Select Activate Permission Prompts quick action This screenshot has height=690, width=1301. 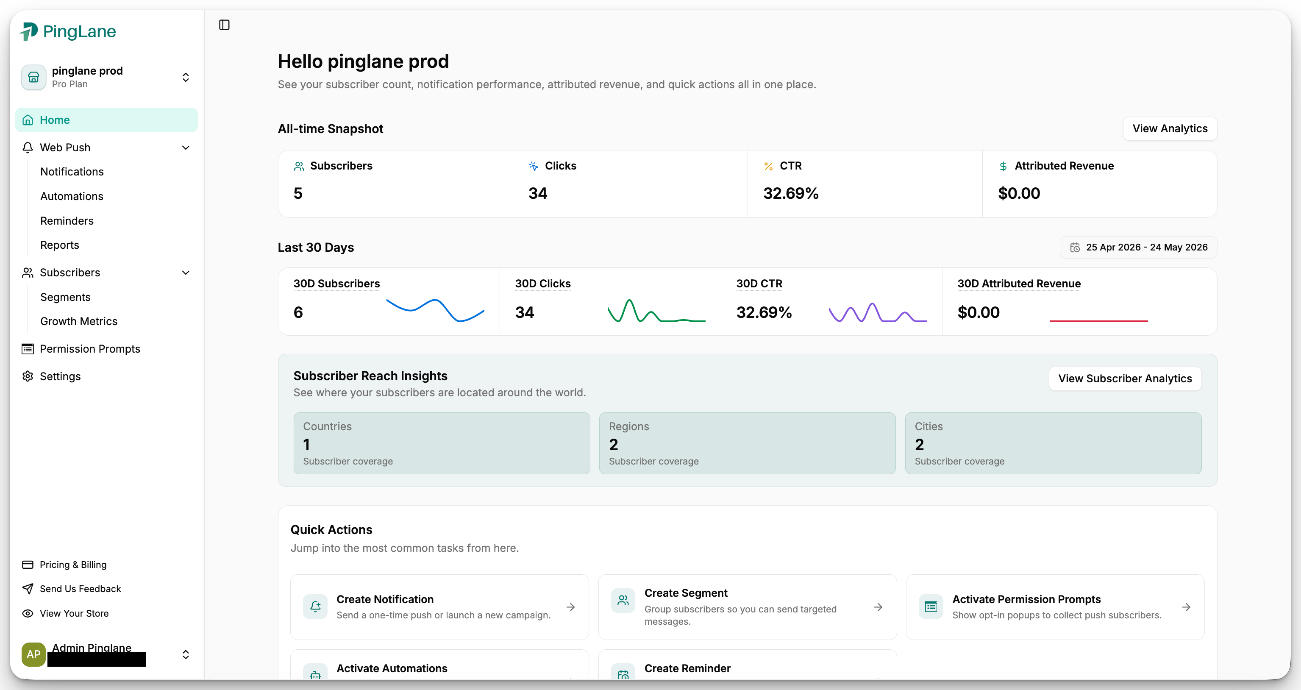click(1055, 607)
